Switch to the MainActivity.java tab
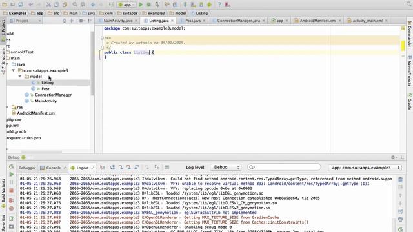This screenshot has width=413, height=232. 117,21
